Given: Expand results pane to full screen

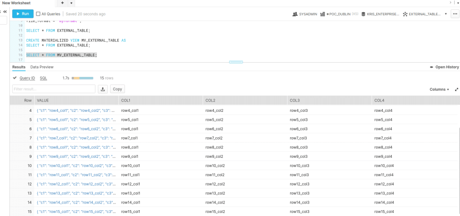Looking at the screenshot, I should point(456,89).
